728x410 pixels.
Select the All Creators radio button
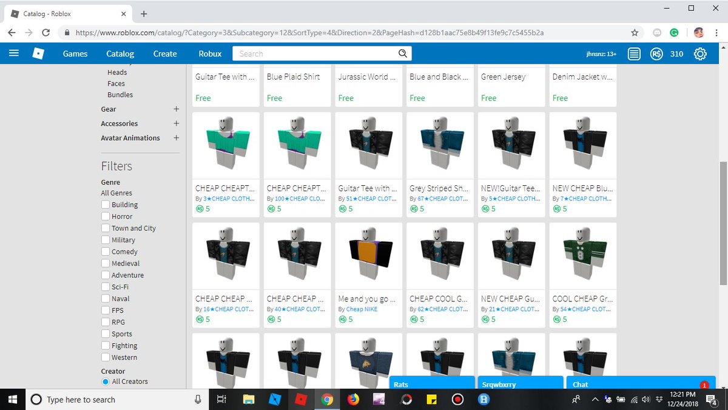(106, 381)
